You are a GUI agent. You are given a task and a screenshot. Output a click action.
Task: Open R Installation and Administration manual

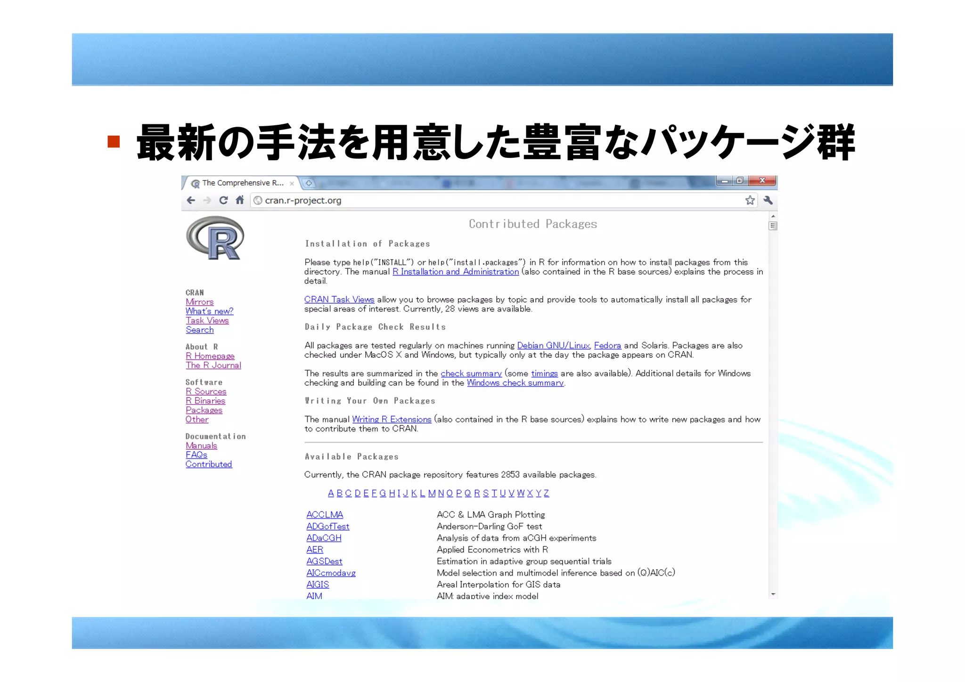pyautogui.click(x=456, y=272)
